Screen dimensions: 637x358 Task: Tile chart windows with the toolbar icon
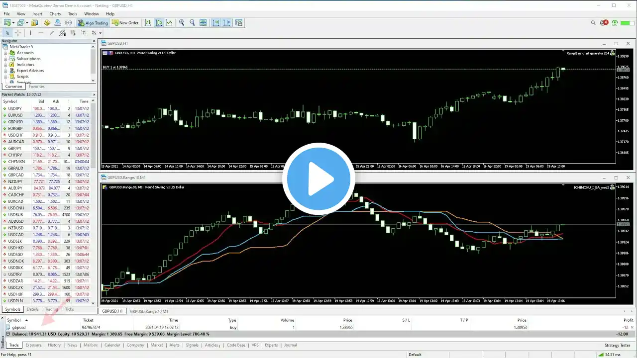[x=203, y=23]
